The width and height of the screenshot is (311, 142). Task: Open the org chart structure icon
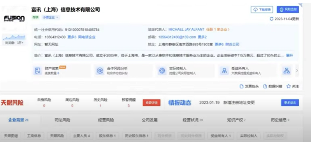click(x=286, y=70)
